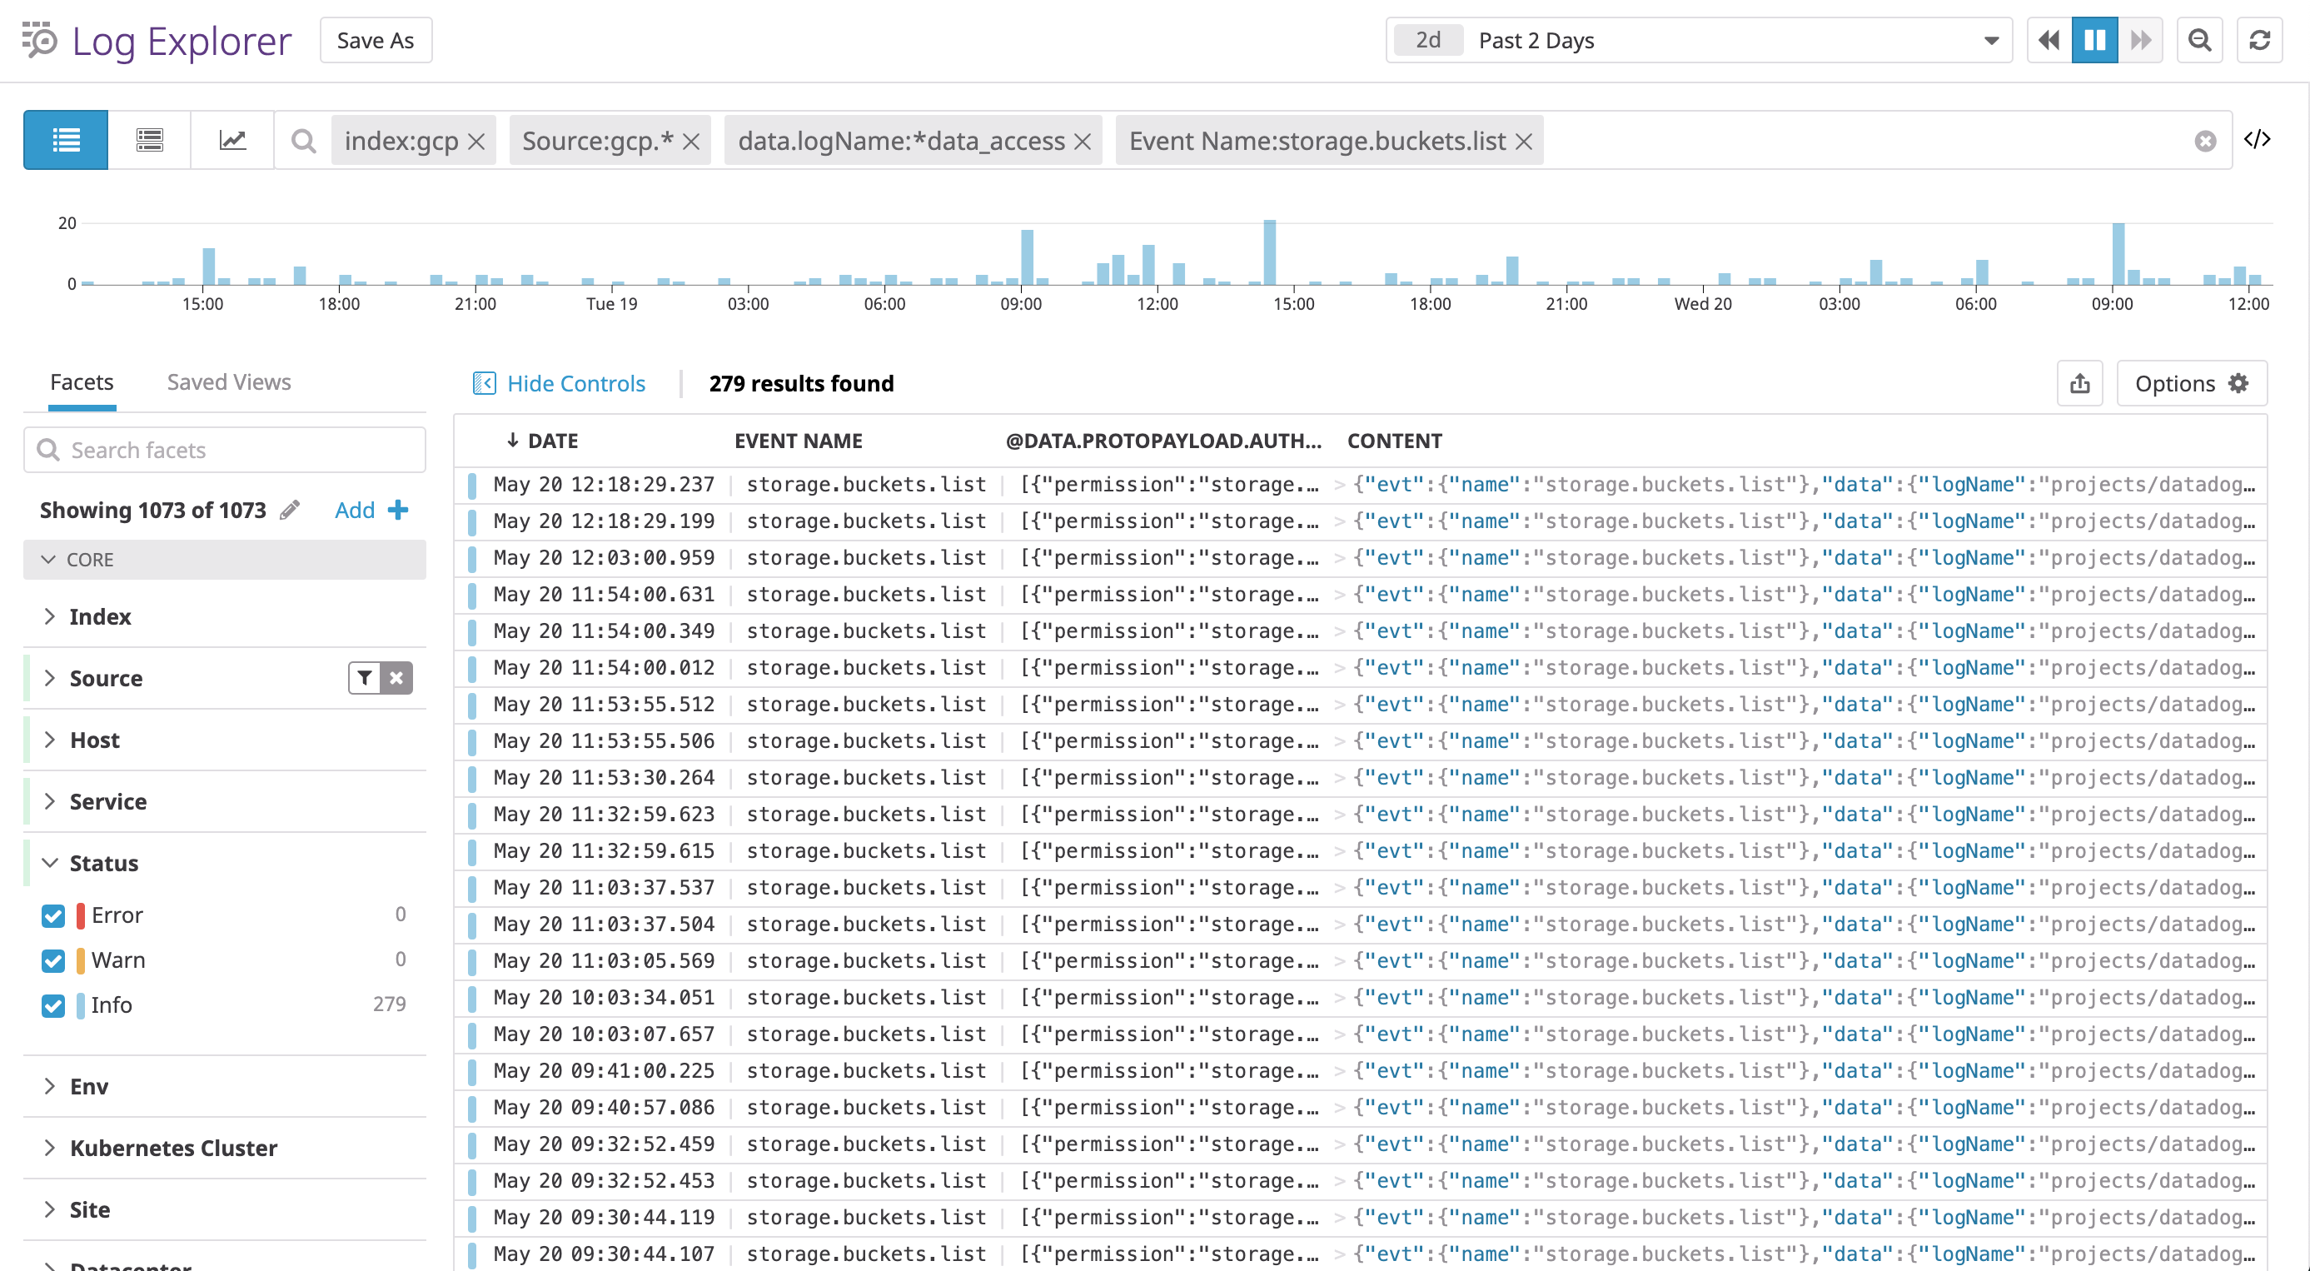Select the Facets tab

pos(82,381)
